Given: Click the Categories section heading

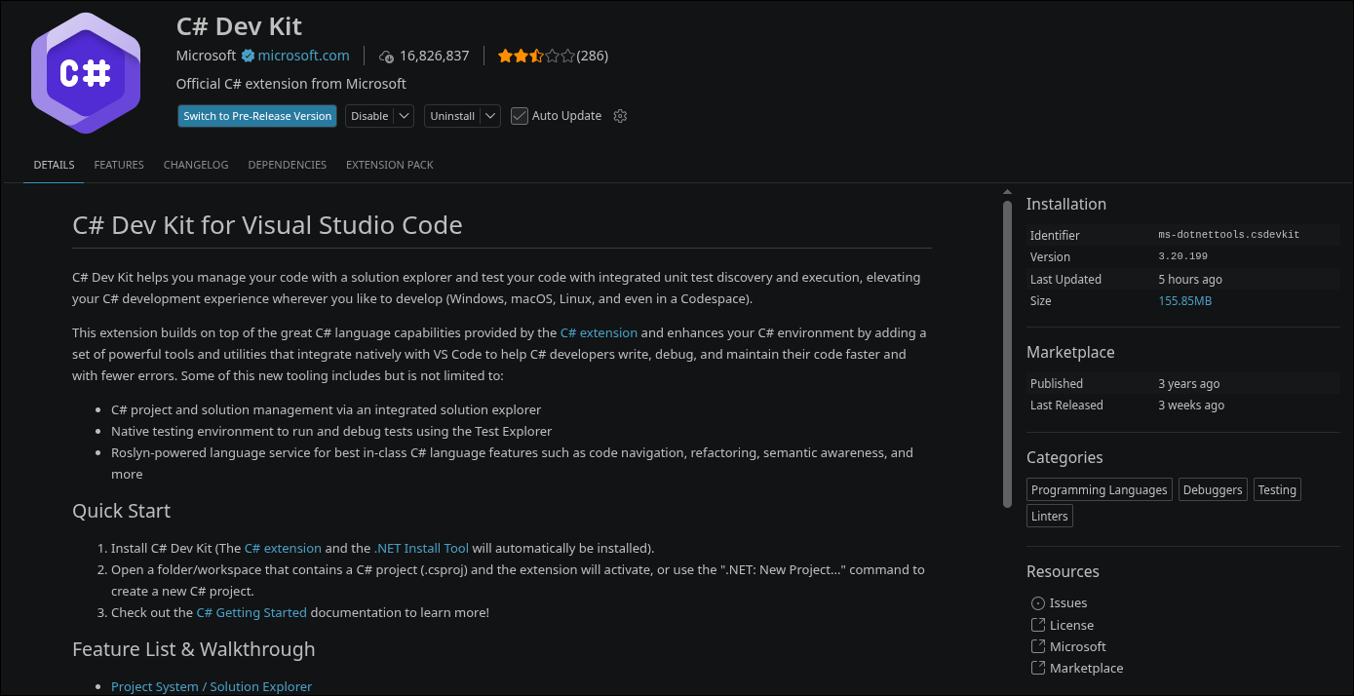Looking at the screenshot, I should [1064, 457].
